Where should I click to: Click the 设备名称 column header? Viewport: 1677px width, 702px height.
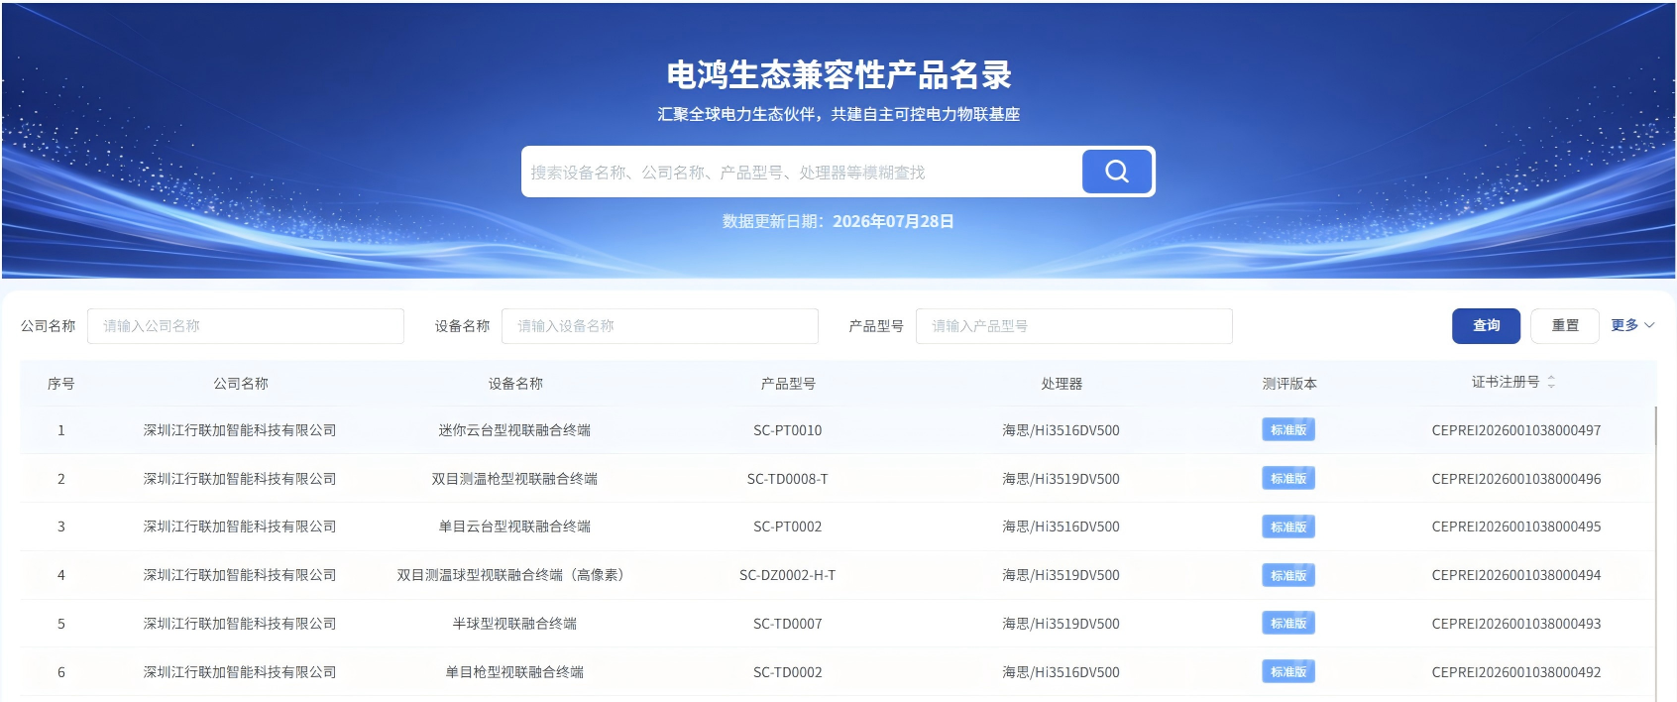tap(515, 384)
